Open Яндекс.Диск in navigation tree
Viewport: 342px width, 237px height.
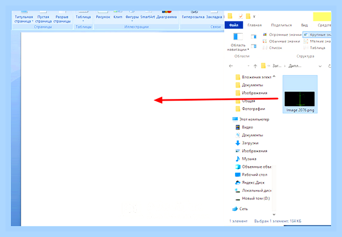[x=250, y=183]
